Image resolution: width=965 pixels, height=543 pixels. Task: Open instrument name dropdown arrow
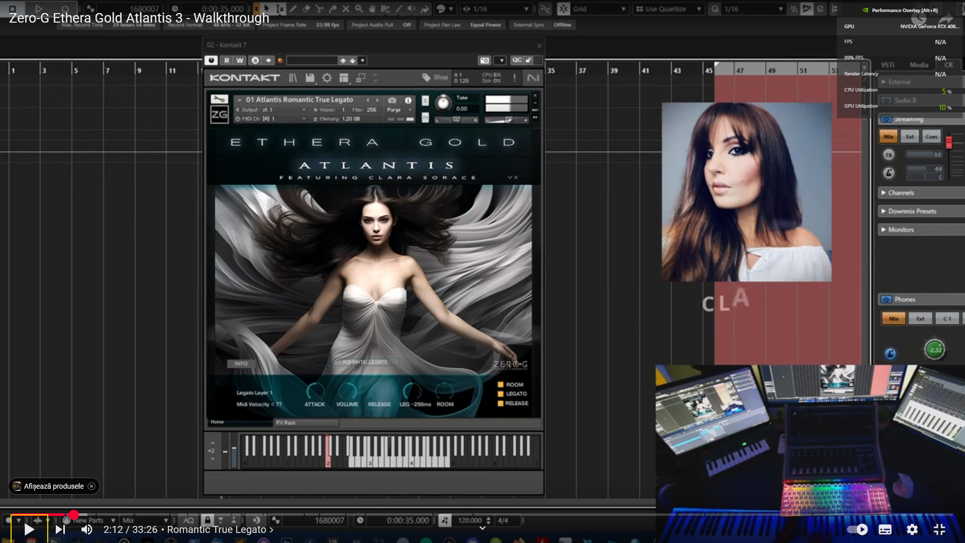240,100
